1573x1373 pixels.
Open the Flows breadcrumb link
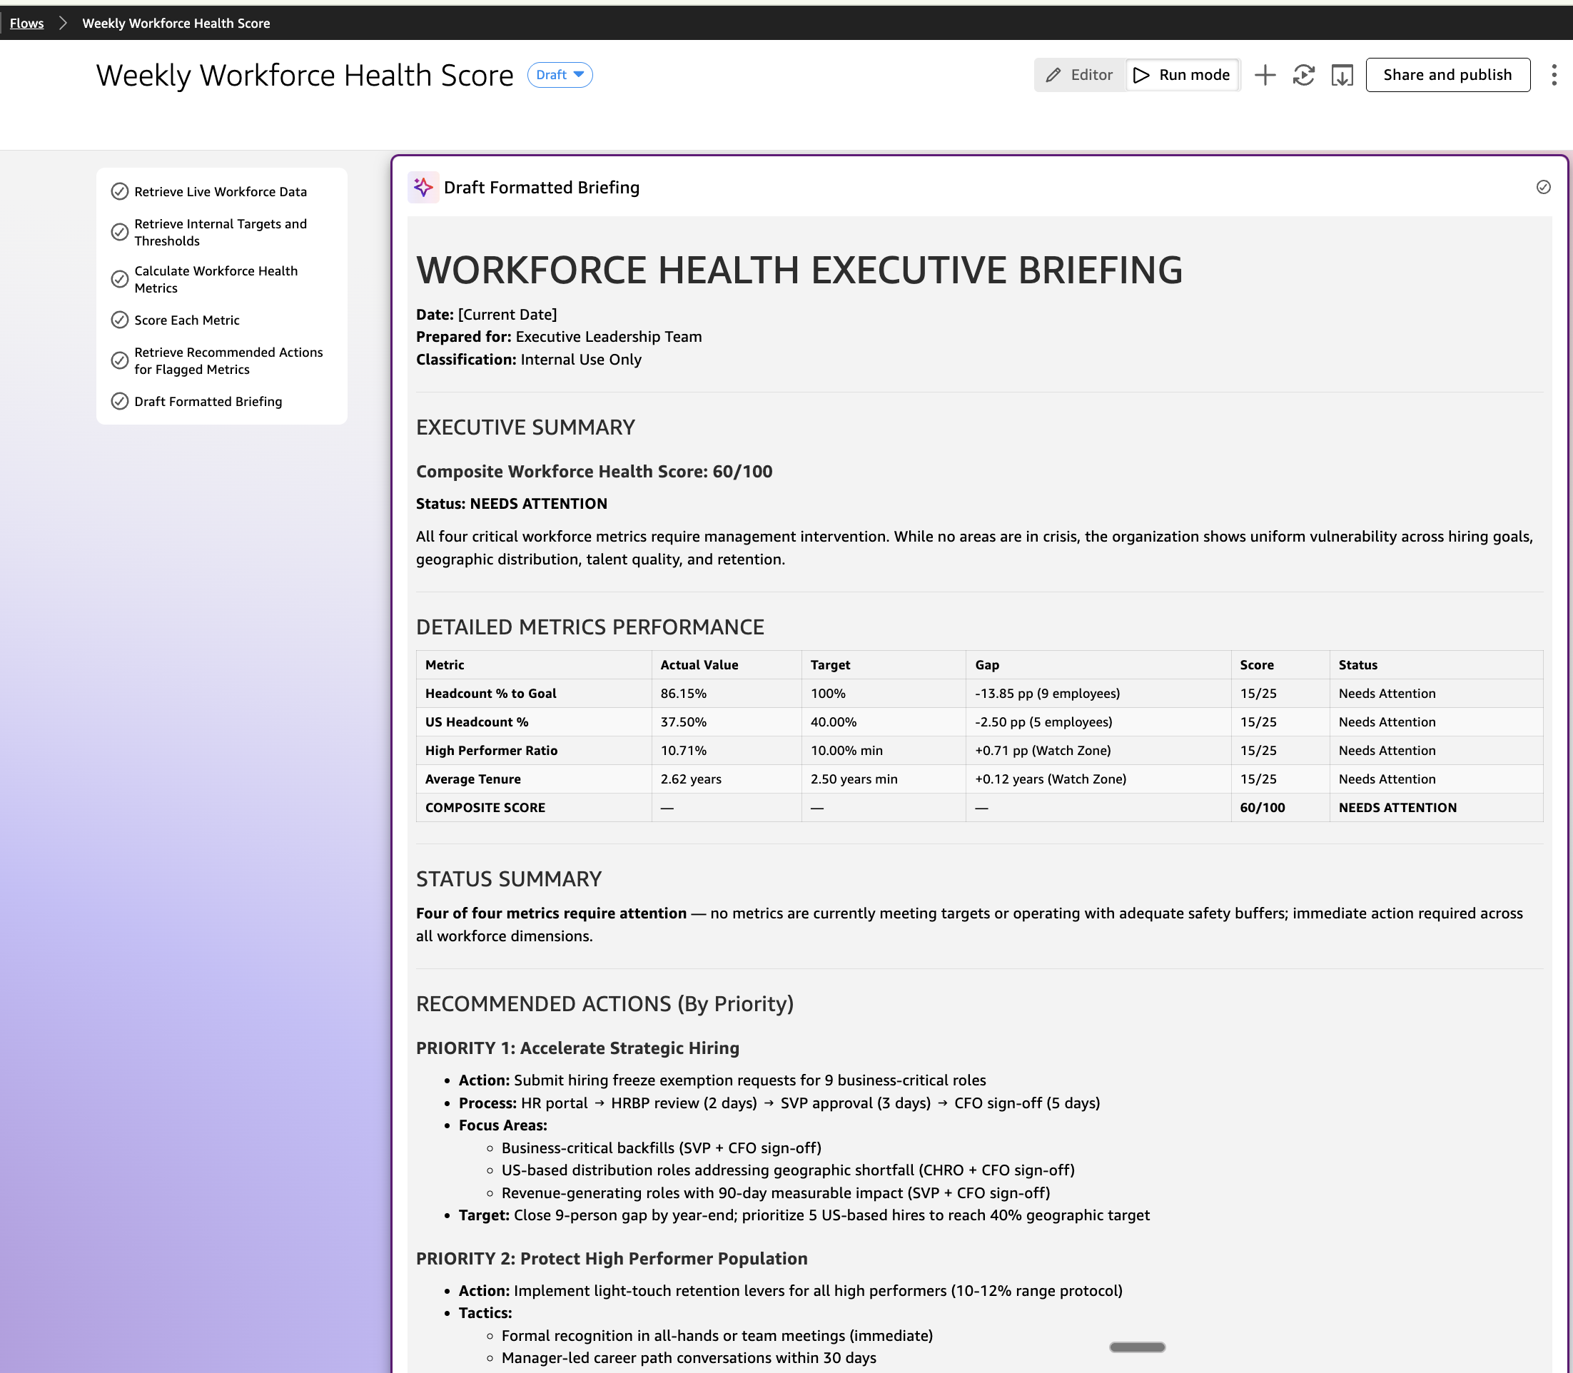click(27, 23)
